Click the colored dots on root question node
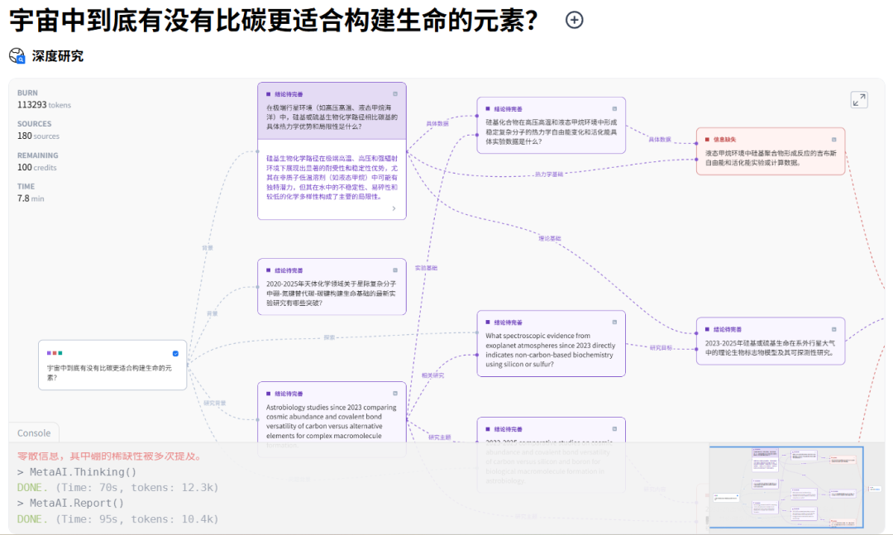893x535 pixels. (x=55, y=353)
